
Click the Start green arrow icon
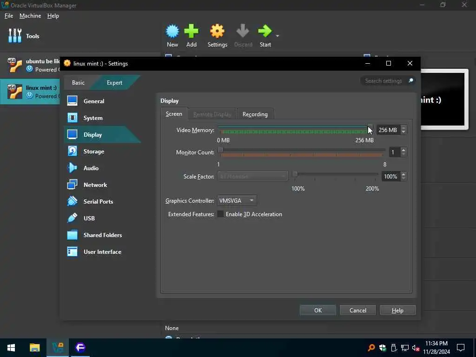pos(265,31)
